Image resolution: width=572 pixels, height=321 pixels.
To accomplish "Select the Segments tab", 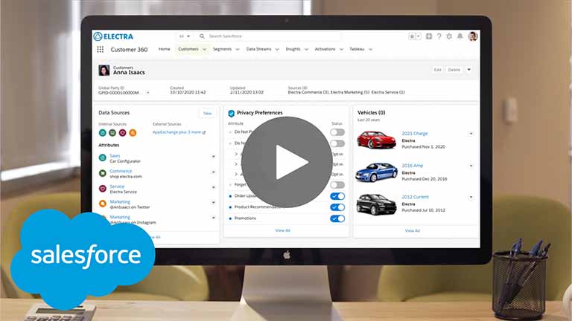I will pos(222,49).
